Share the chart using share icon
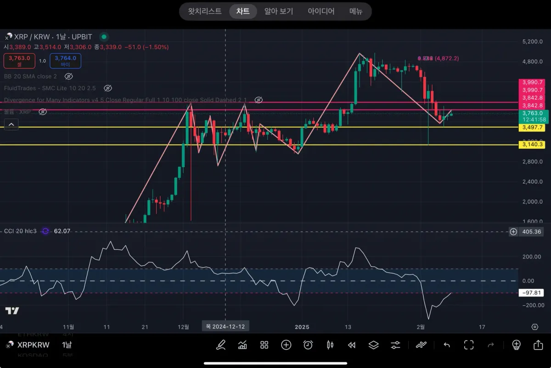The height and width of the screenshot is (368, 551). (x=538, y=345)
